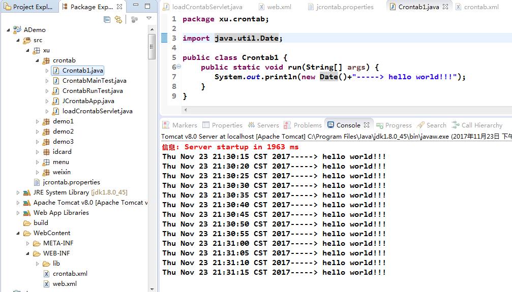
Task: Collapse the src folder
Action: [x=18, y=40]
